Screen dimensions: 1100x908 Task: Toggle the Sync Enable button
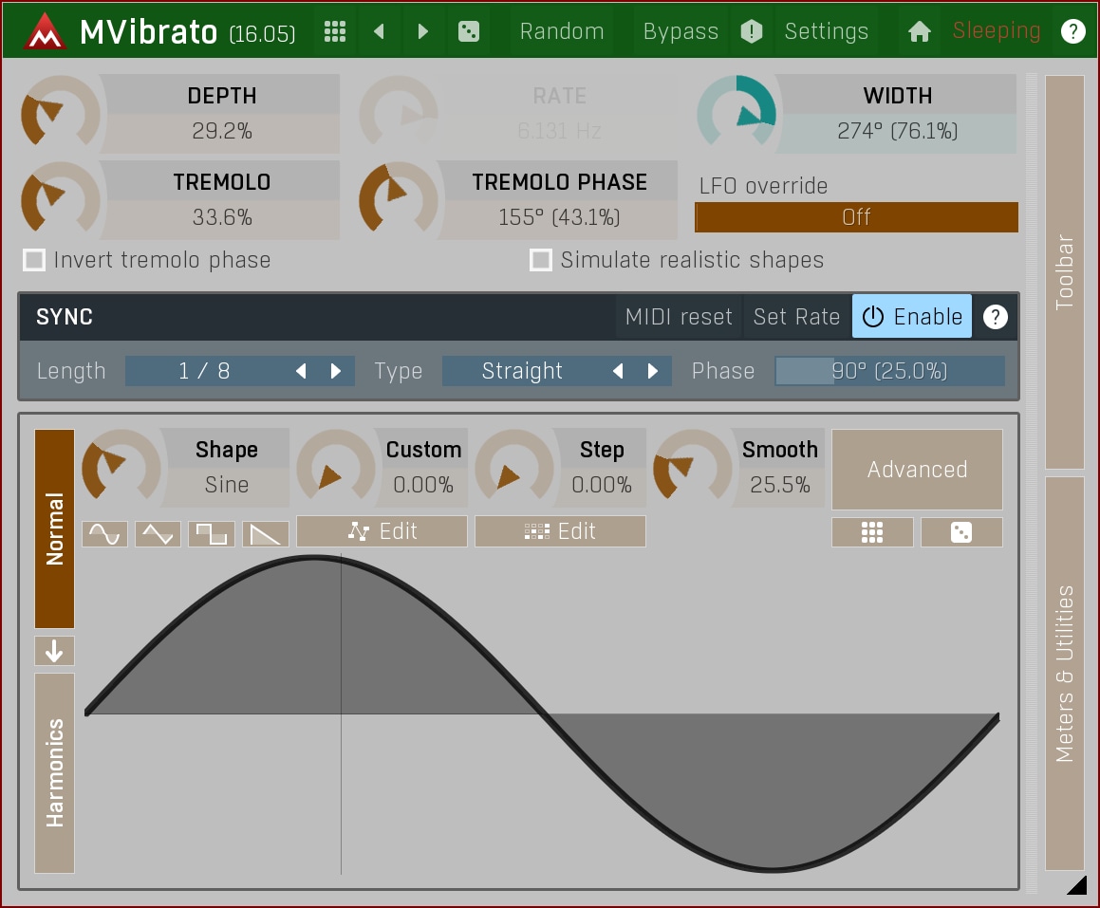coord(912,317)
